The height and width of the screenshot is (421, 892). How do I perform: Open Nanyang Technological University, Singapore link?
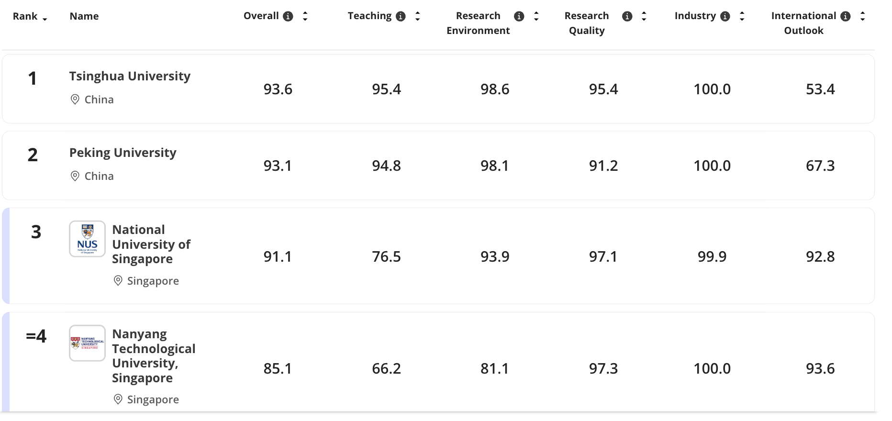pyautogui.click(x=153, y=355)
